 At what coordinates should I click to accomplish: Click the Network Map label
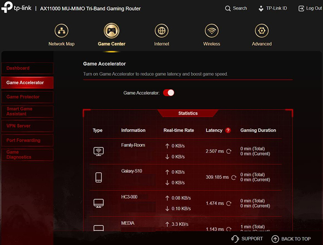(62, 44)
